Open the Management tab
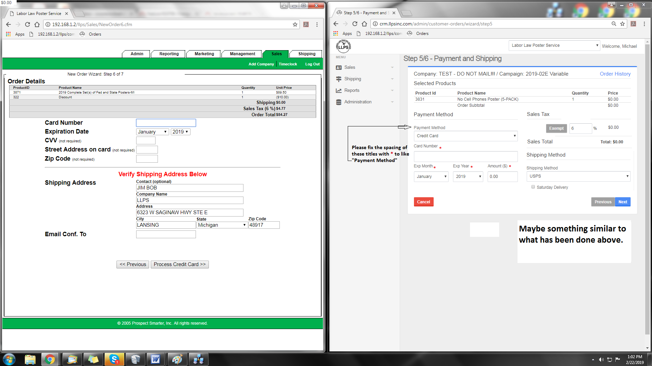Screen dimensions: 652x366 pos(242,54)
